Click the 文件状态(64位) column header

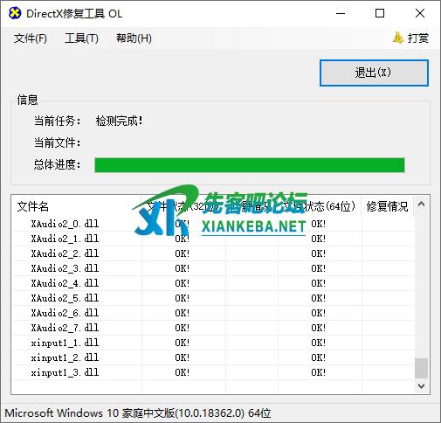(x=320, y=206)
